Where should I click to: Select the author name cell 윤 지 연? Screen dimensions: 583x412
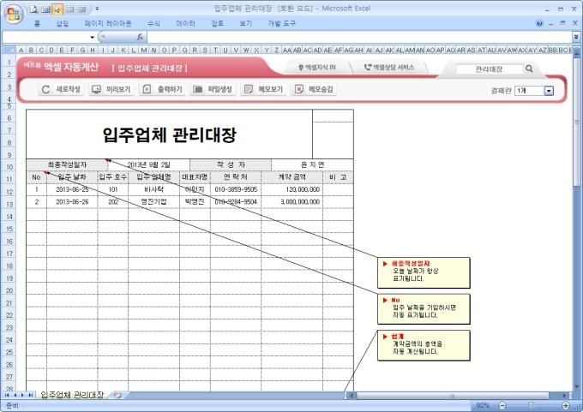pos(312,164)
